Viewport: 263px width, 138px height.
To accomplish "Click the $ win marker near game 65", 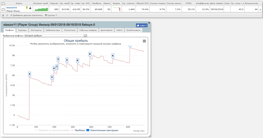I will pos(30,74).
